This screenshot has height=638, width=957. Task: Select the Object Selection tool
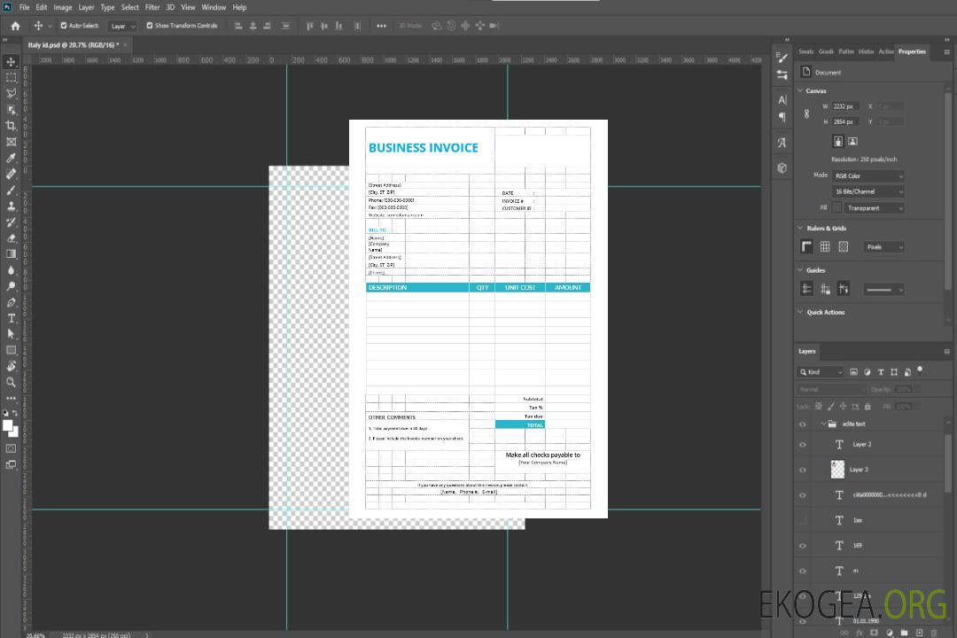click(x=11, y=110)
